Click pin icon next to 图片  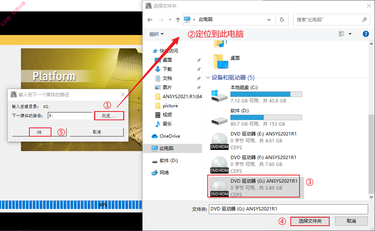click(199, 88)
